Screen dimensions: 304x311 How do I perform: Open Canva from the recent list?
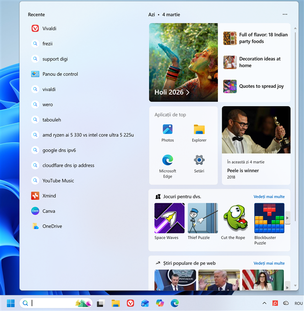pos(48,211)
